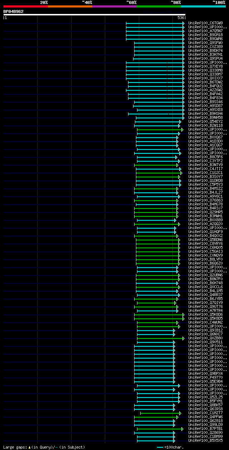The height and width of the screenshot is (450, 229).
Task: Select hit label UniRef100_Q1HQF9
Action: (x=206, y=232)
